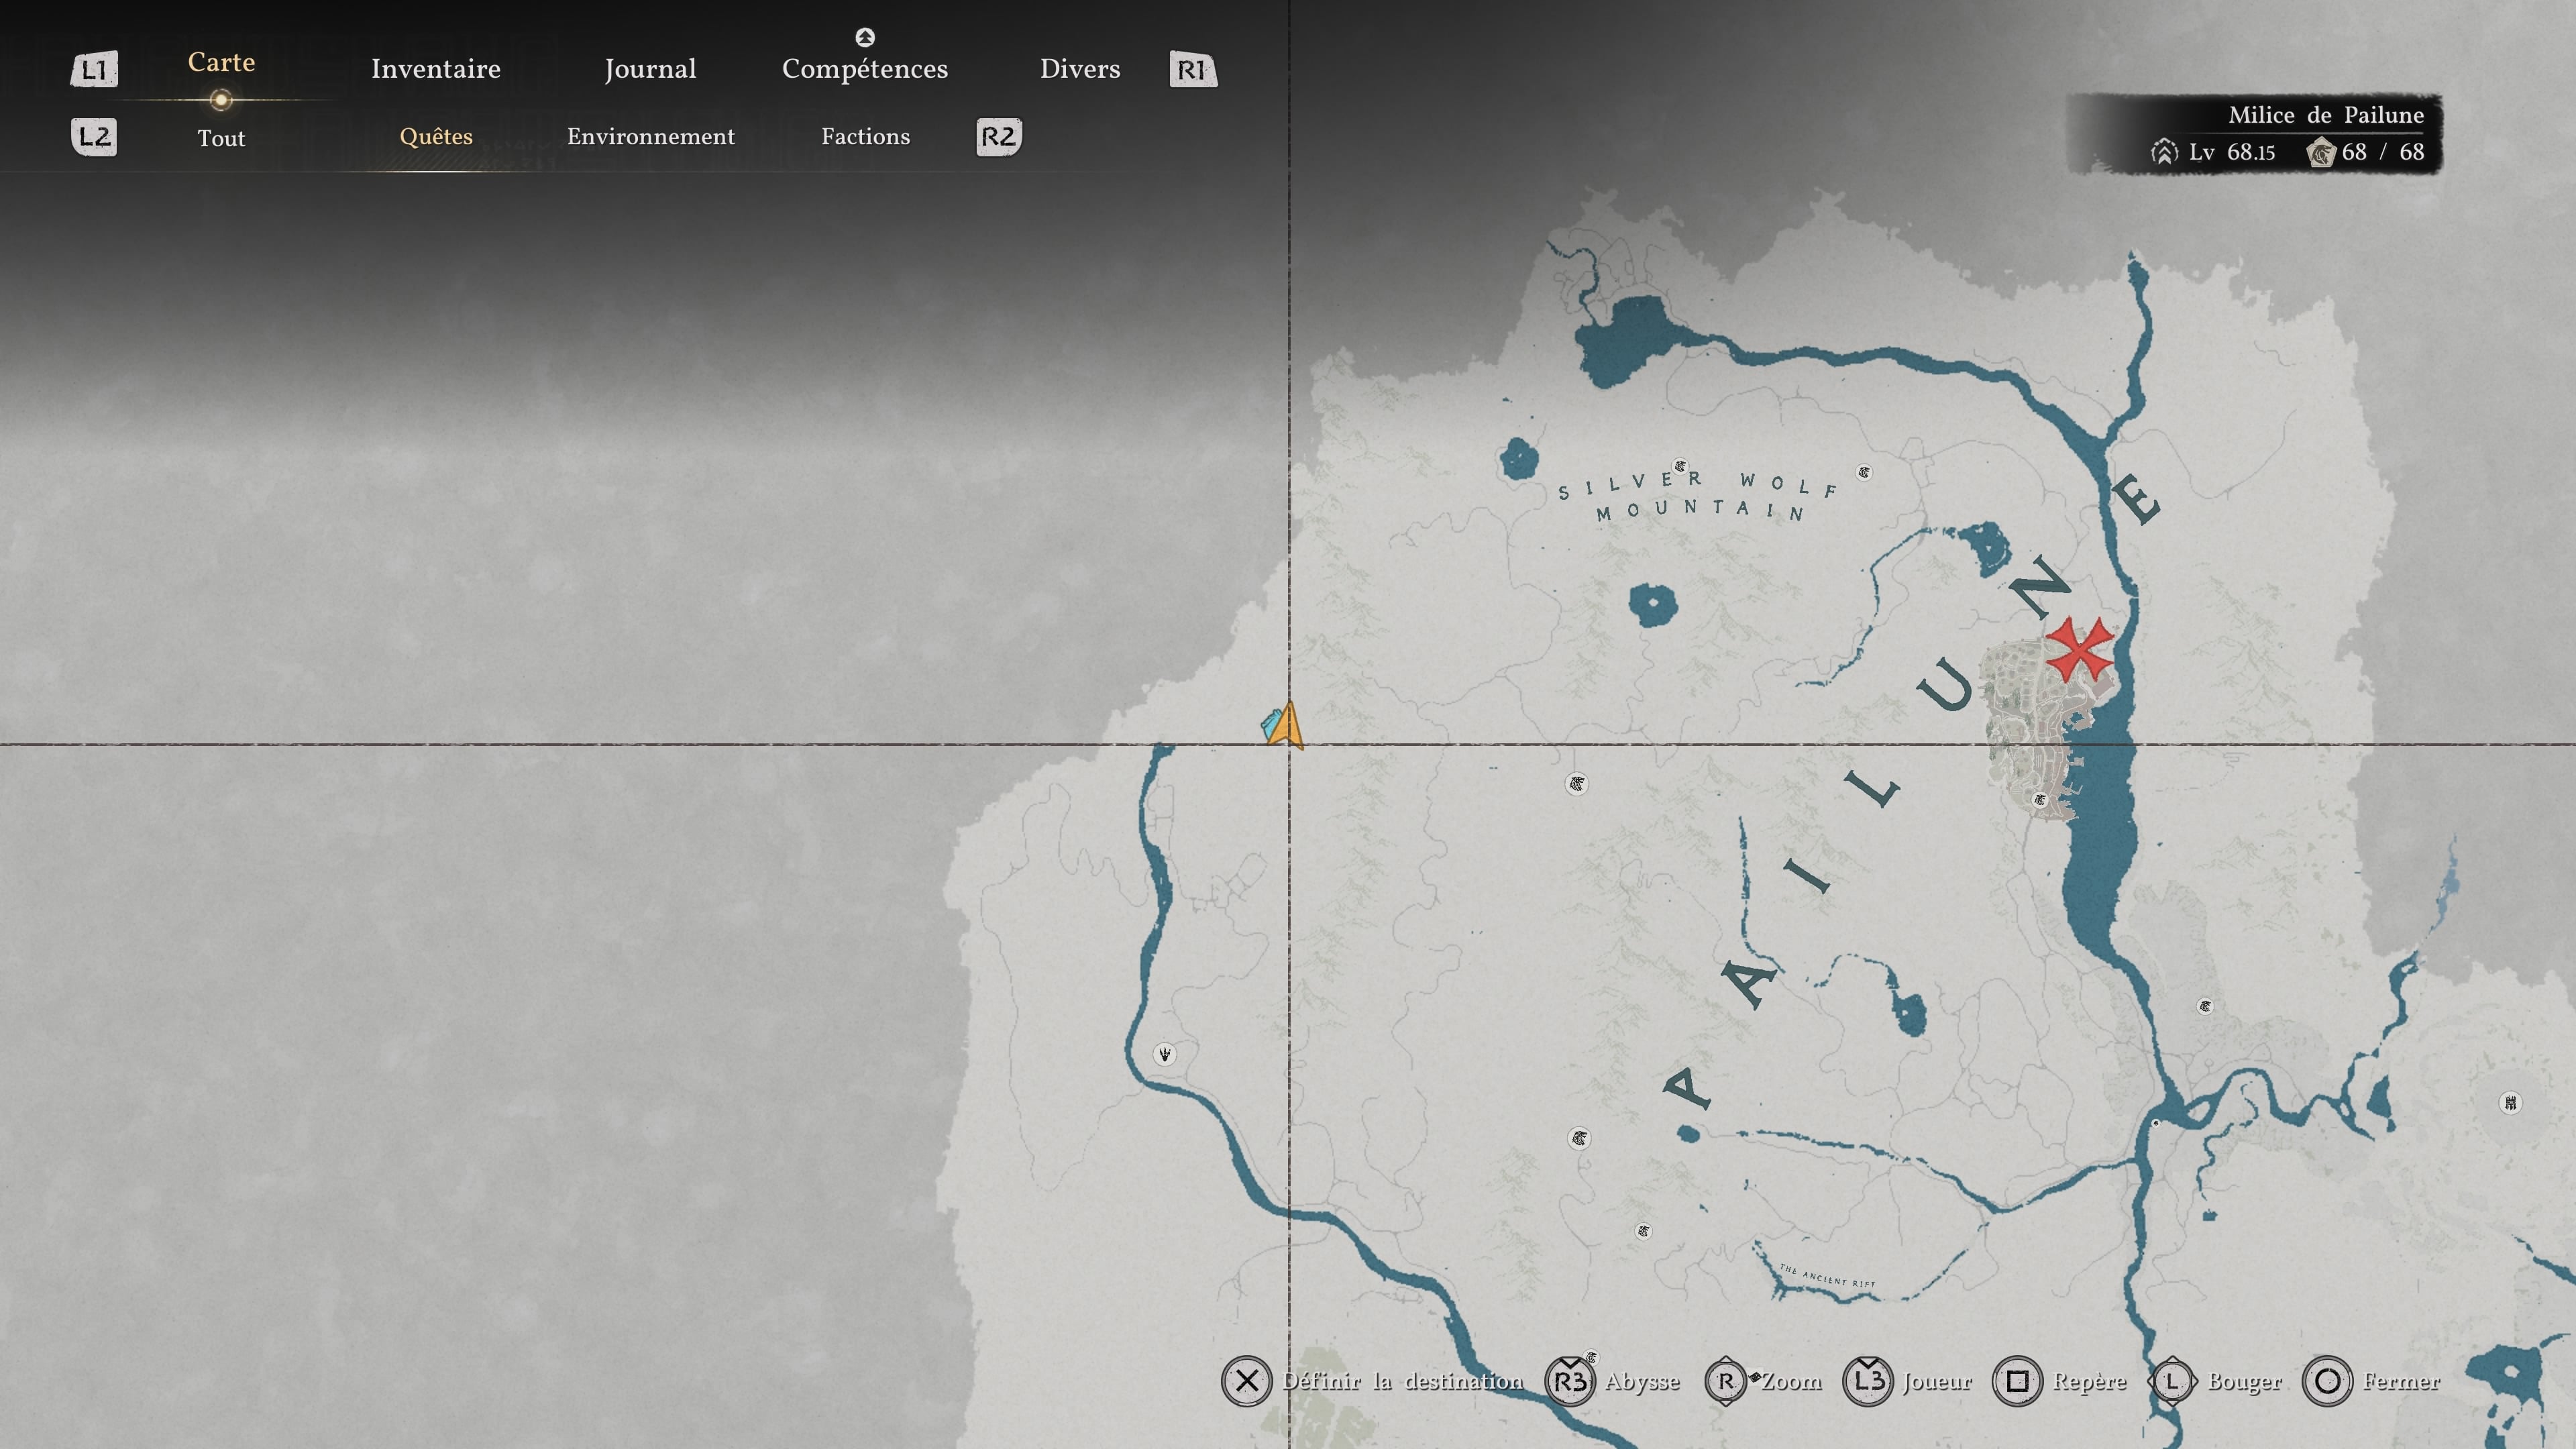Click the level chevron icon beside Lv

(2164, 152)
